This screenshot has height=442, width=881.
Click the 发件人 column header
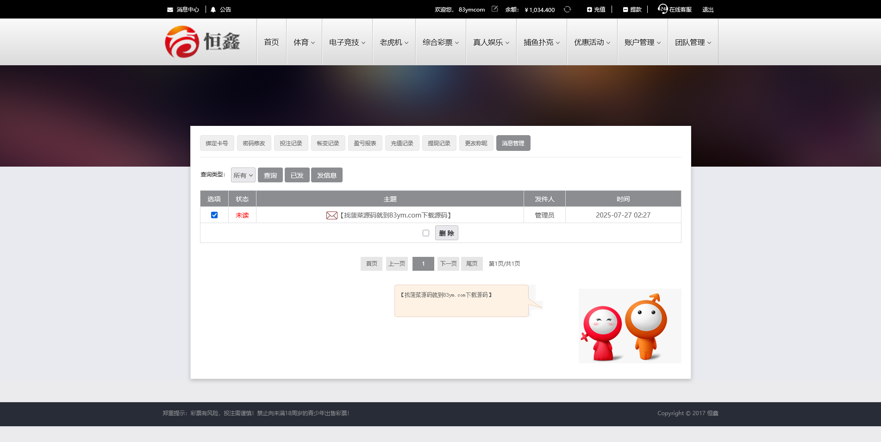(544, 199)
